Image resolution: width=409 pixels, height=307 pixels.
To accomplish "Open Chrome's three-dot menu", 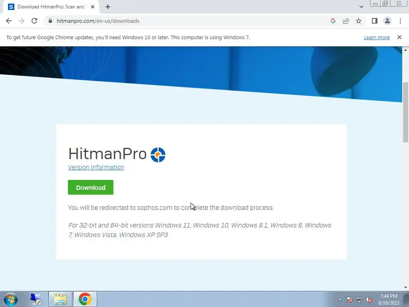I will tap(400, 21).
